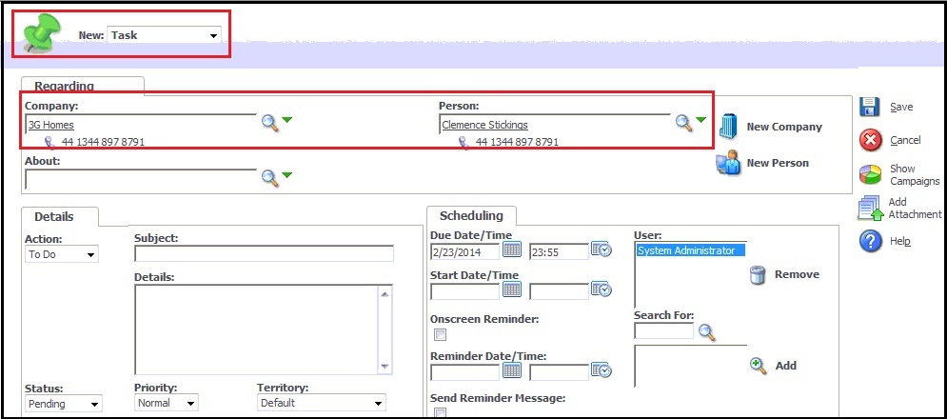This screenshot has height=419, width=947.
Task: Expand the About green arrow menu
Action: (286, 174)
